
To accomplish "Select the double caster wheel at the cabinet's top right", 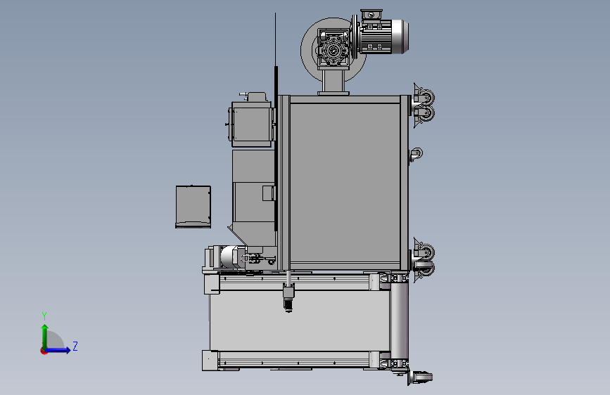I will point(424,105).
